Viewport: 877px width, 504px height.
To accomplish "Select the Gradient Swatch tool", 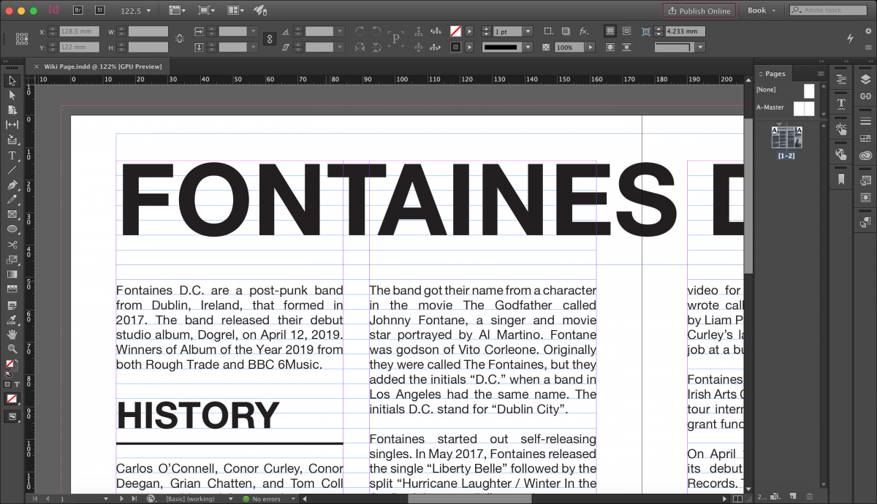I will (12, 274).
